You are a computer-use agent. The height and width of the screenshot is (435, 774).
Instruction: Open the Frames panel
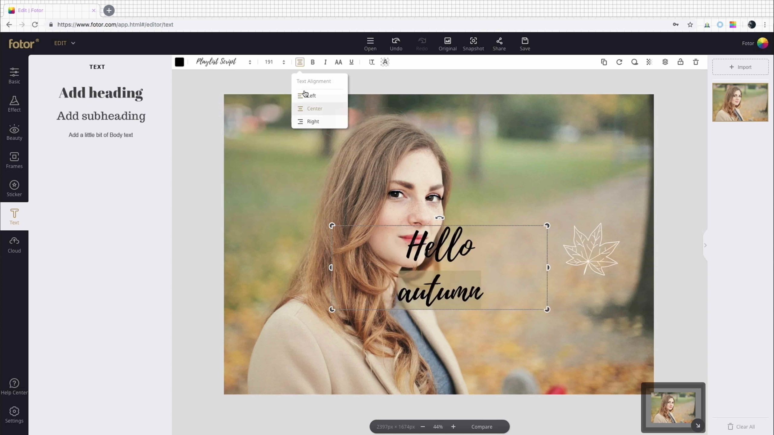click(14, 160)
